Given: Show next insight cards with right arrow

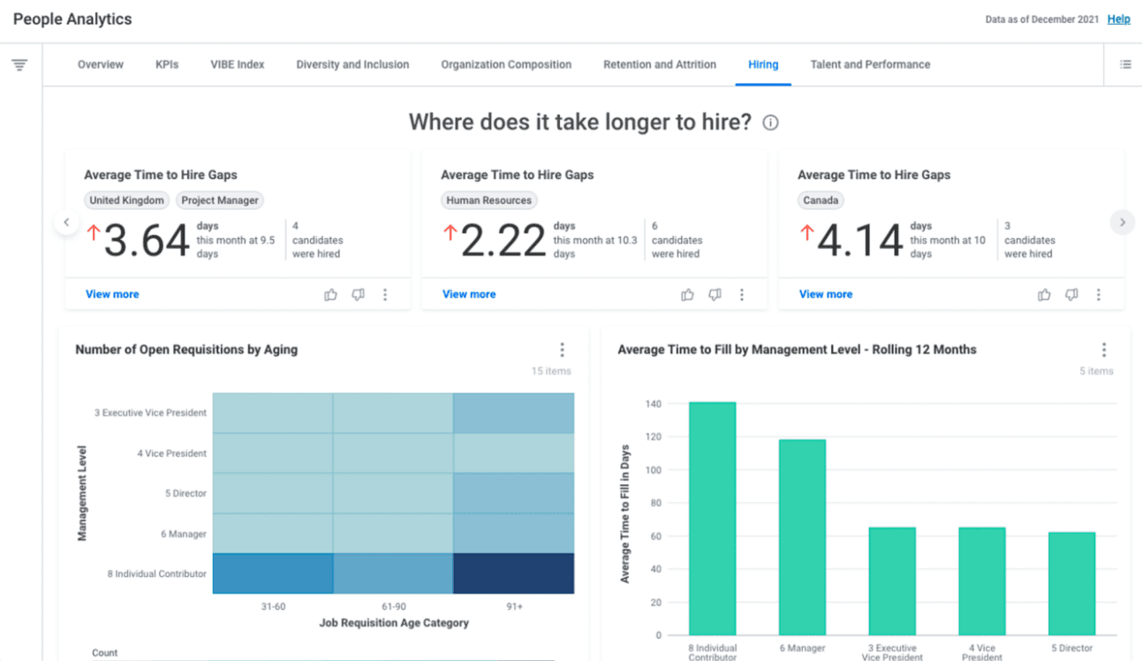Looking at the screenshot, I should click(x=1122, y=222).
